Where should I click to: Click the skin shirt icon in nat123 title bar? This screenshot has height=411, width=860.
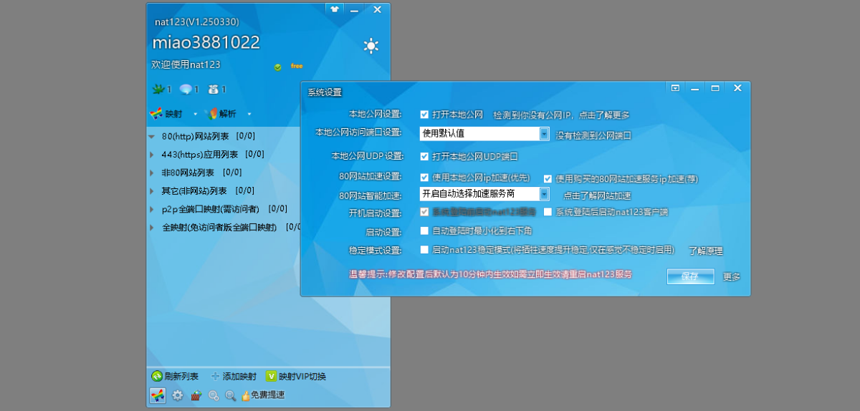[335, 9]
